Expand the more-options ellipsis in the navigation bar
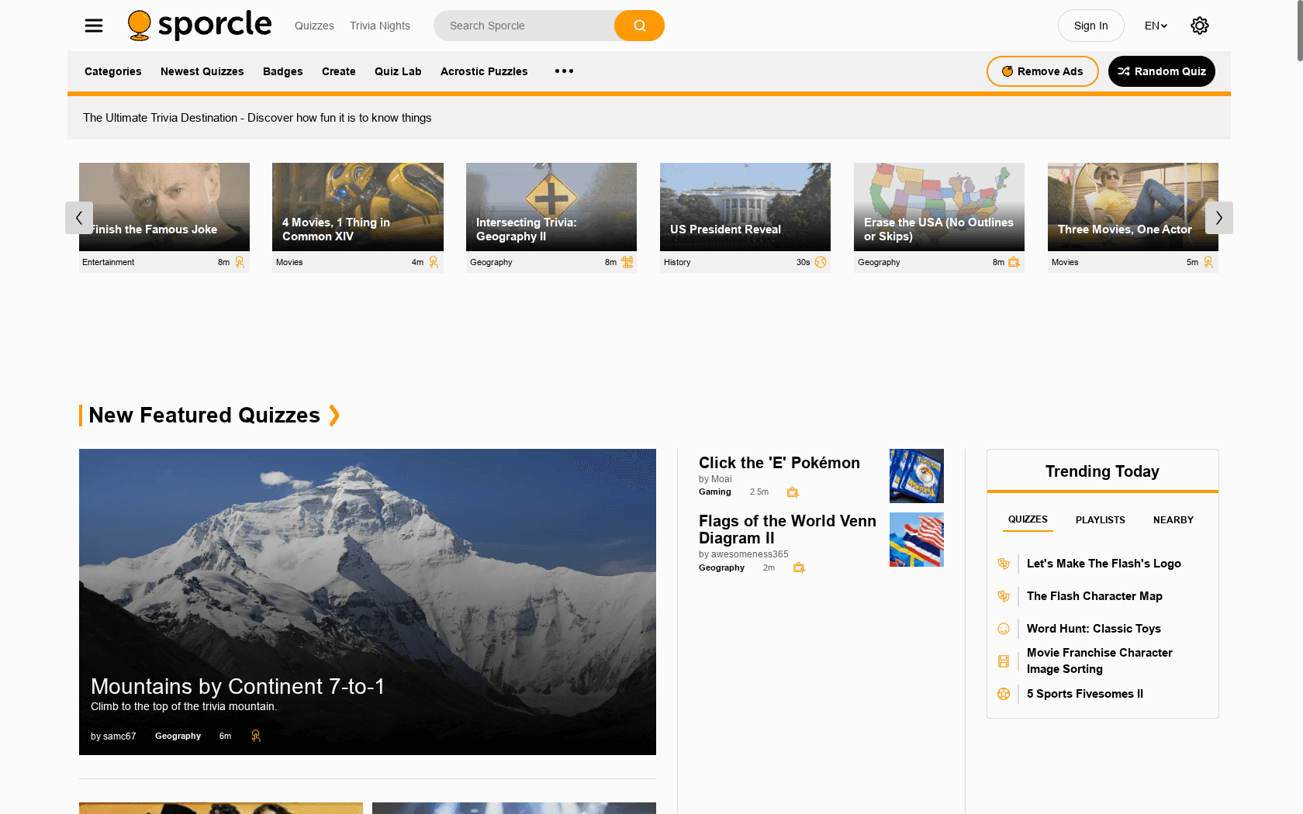This screenshot has width=1303, height=814. [564, 71]
